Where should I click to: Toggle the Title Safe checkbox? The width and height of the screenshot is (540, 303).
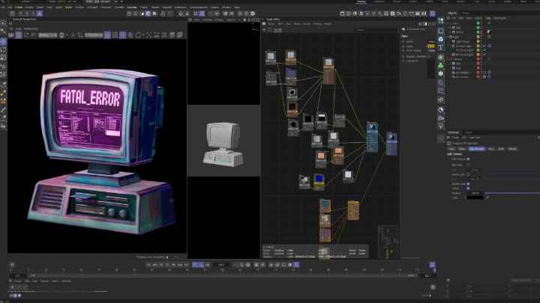pyautogui.click(x=469, y=165)
